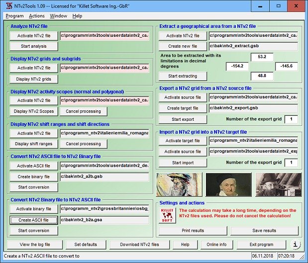Click the ntv2_export.gsb path field
Viewport: 308px width, 263px height.
coord(253,108)
